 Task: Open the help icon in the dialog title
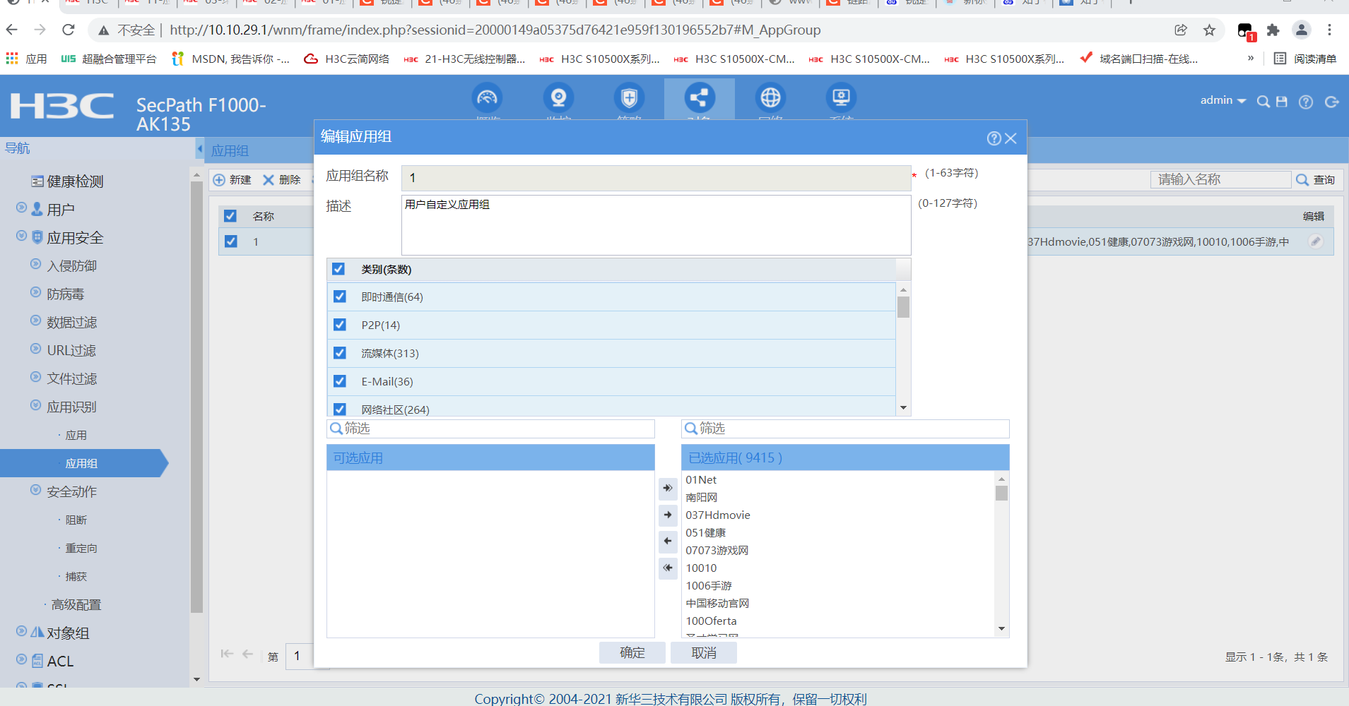click(994, 138)
